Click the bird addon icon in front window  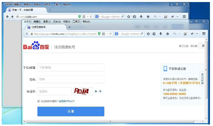tap(192, 34)
